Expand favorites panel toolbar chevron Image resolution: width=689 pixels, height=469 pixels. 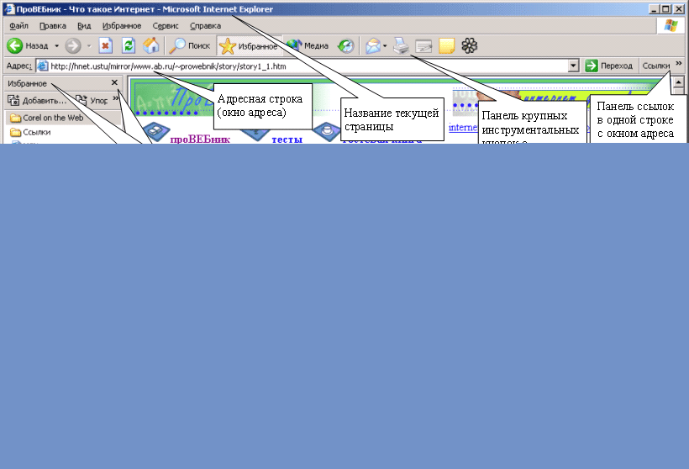[x=116, y=98]
